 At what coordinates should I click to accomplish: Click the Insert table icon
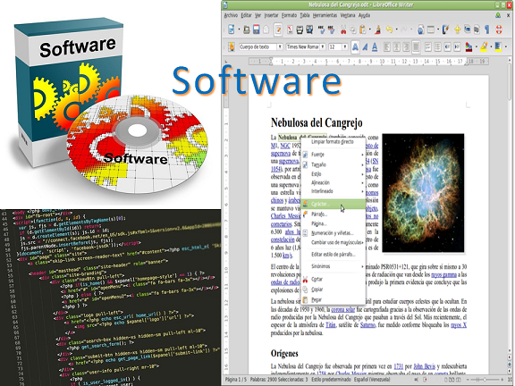click(431, 29)
